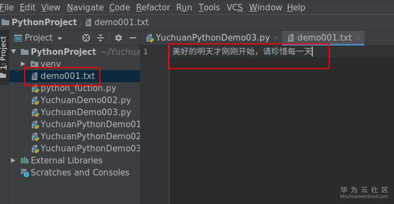Image resolution: width=394 pixels, height=204 pixels.
Task: Collapse the PythonProject root folder
Action: point(13,52)
